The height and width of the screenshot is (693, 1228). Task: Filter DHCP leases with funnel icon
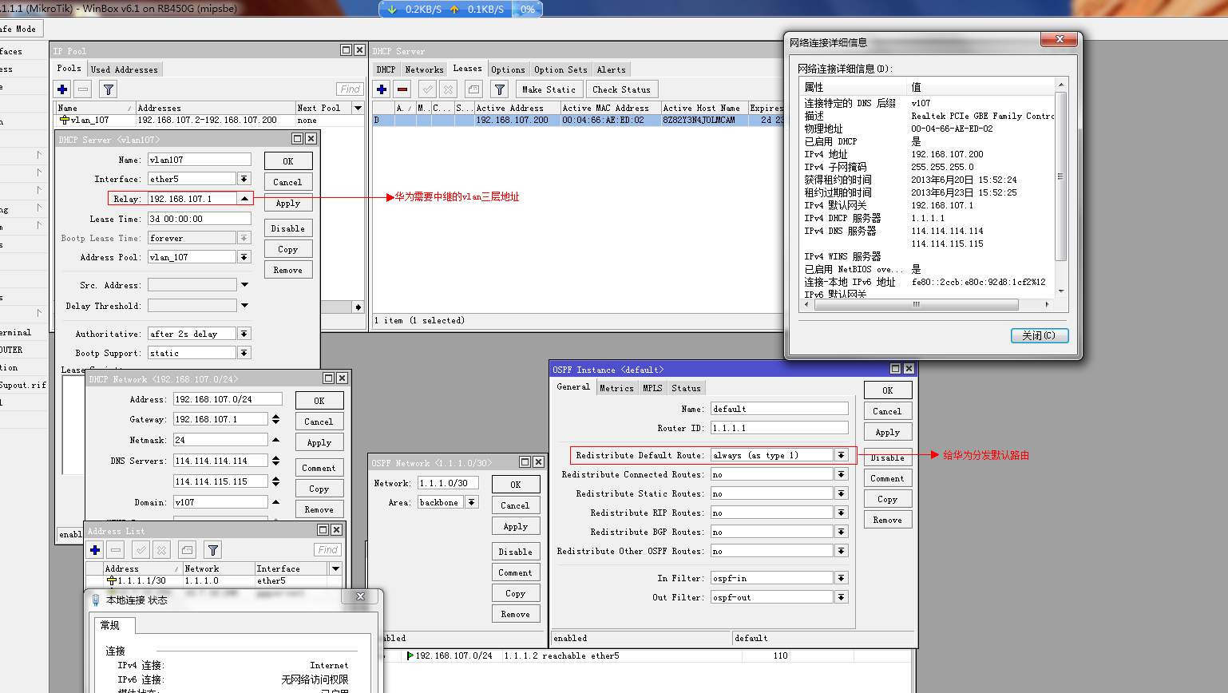(x=499, y=89)
